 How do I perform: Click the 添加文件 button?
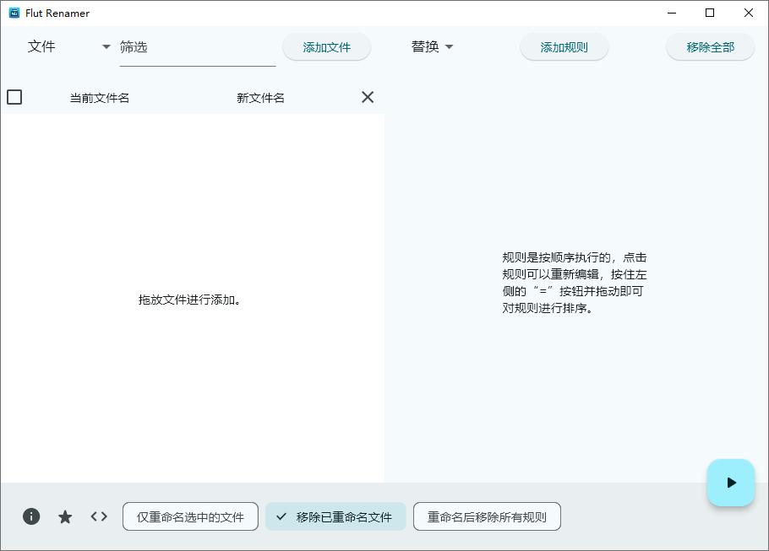coord(326,46)
